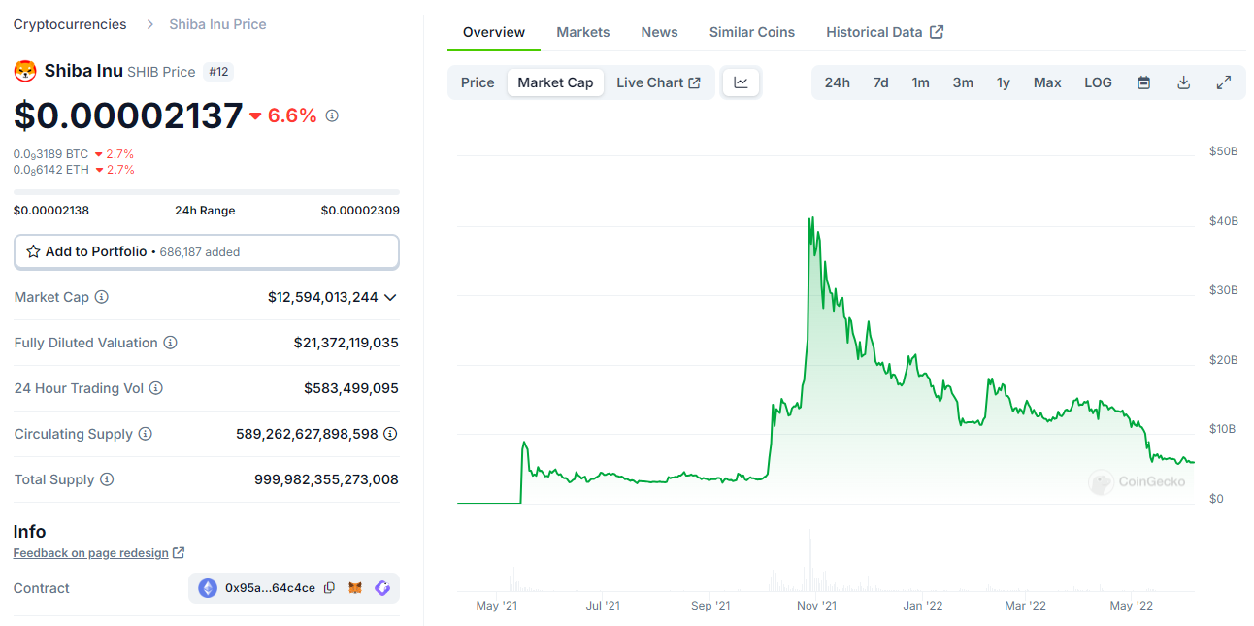The width and height of the screenshot is (1254, 626).
Task: Click the ETH price 0.0₈6142 text
Action: pyautogui.click(x=50, y=170)
